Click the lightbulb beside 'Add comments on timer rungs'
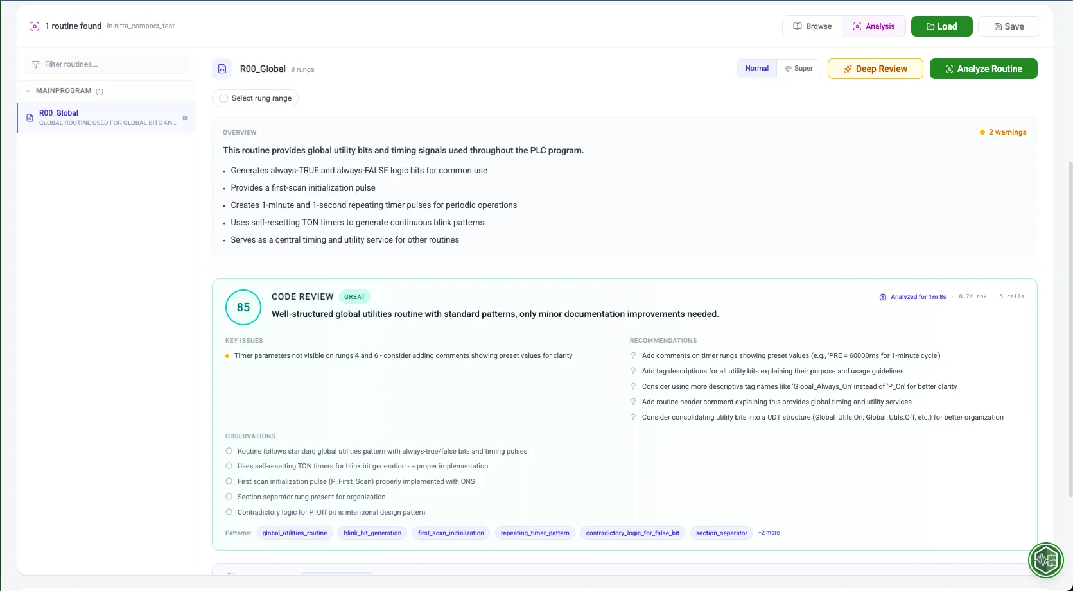The height and width of the screenshot is (591, 1073). (x=633, y=355)
